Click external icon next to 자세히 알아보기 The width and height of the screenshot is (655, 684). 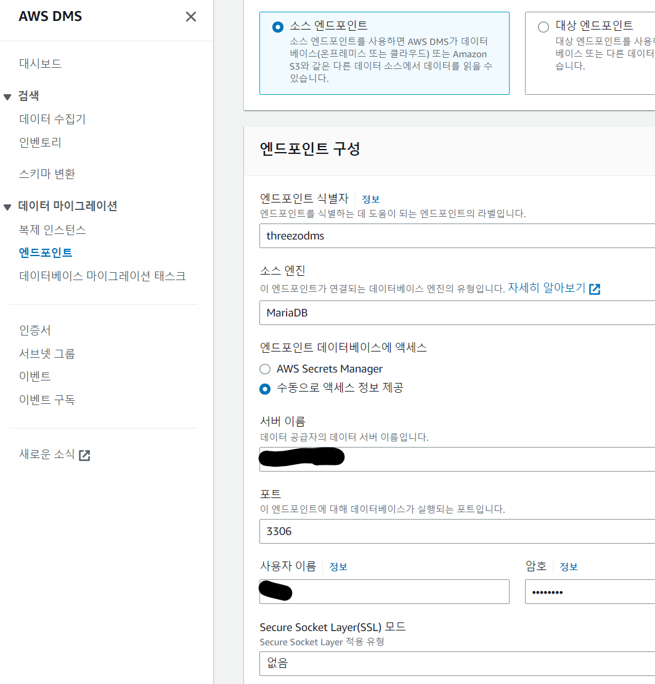[595, 289]
